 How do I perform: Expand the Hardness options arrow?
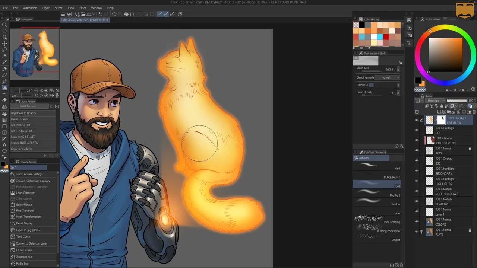pos(398,85)
